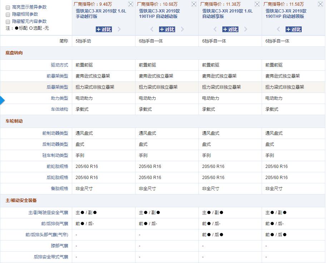The height and width of the screenshot is (263, 326).
Task: Click the 前制动器类型 parameter label
Action: [x=55, y=133]
